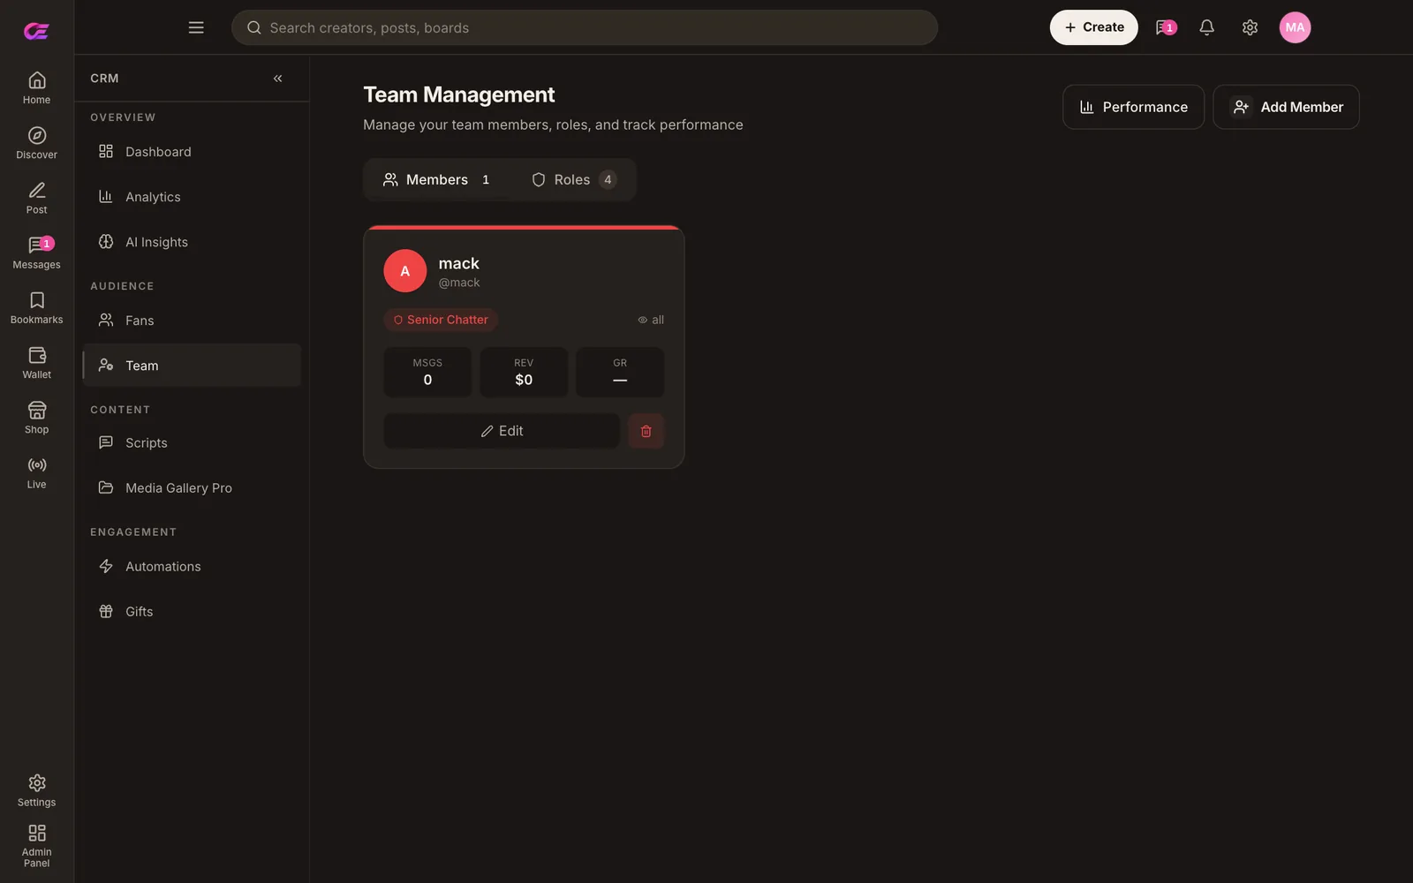Viewport: 1413px width, 883px height.
Task: Collapse the CRM sidebar panel
Action: (x=277, y=79)
